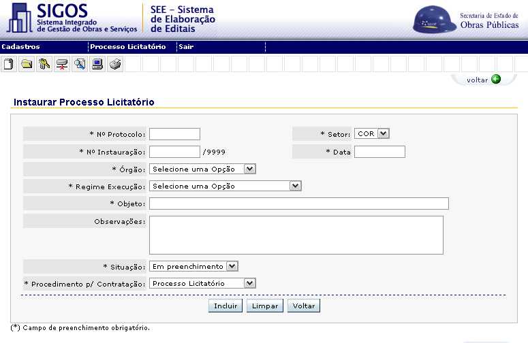Open the Cadastros menu
This screenshot has width=528, height=343.
coord(21,47)
